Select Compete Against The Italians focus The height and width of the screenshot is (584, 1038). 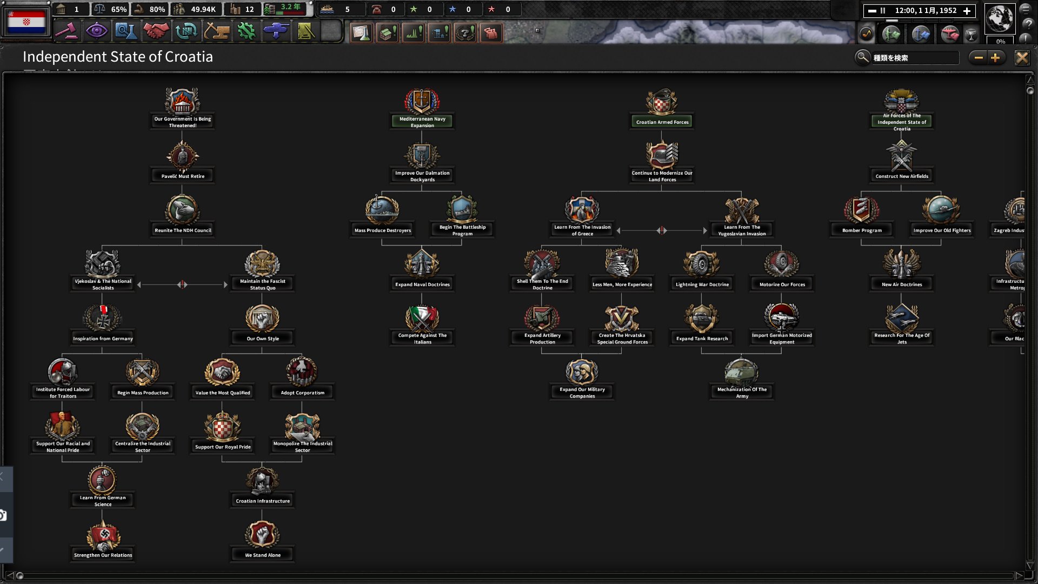[x=422, y=324]
